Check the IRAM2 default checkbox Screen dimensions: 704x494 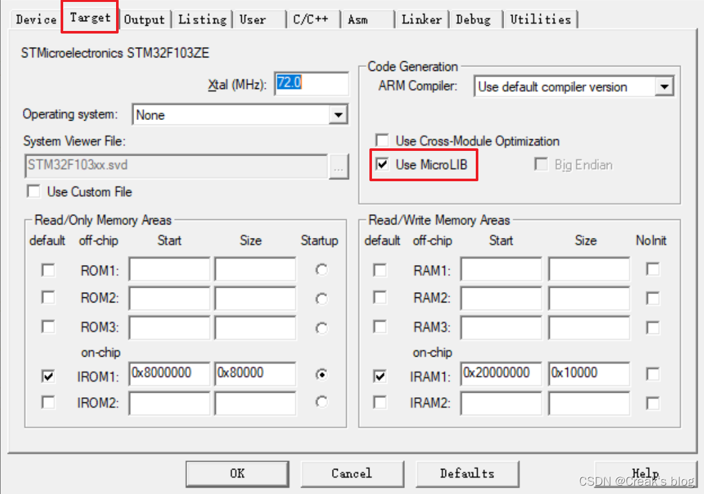(380, 402)
